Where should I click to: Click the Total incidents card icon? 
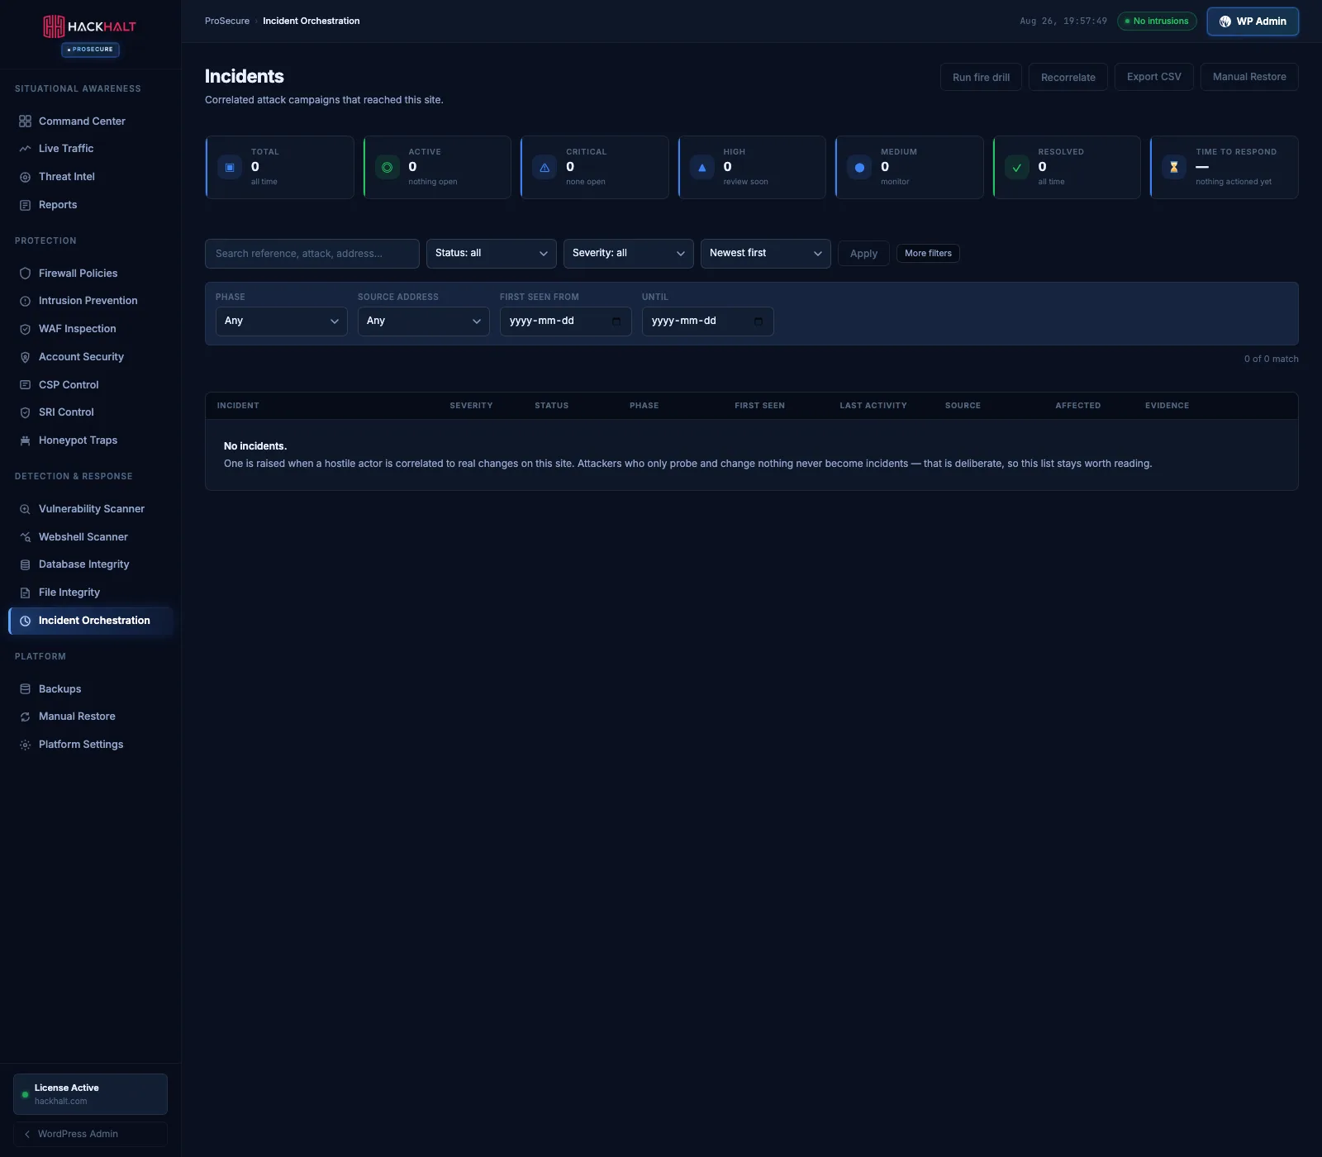pos(230,168)
